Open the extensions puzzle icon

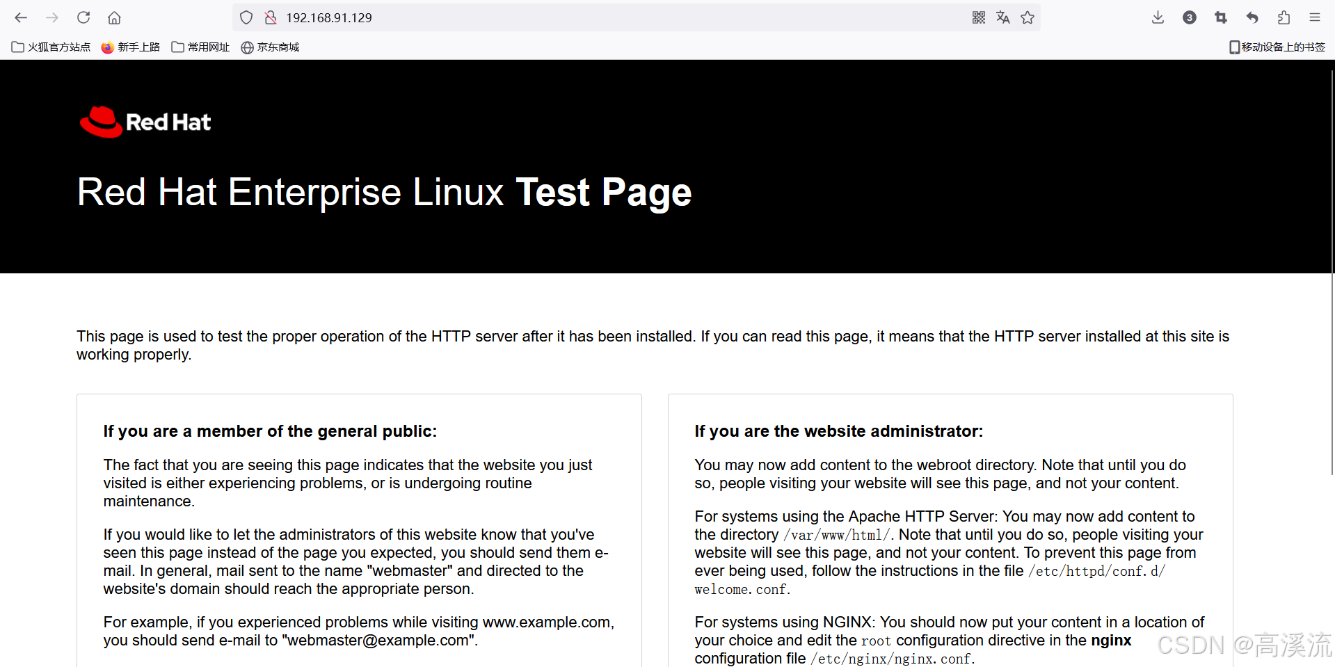tap(1284, 17)
